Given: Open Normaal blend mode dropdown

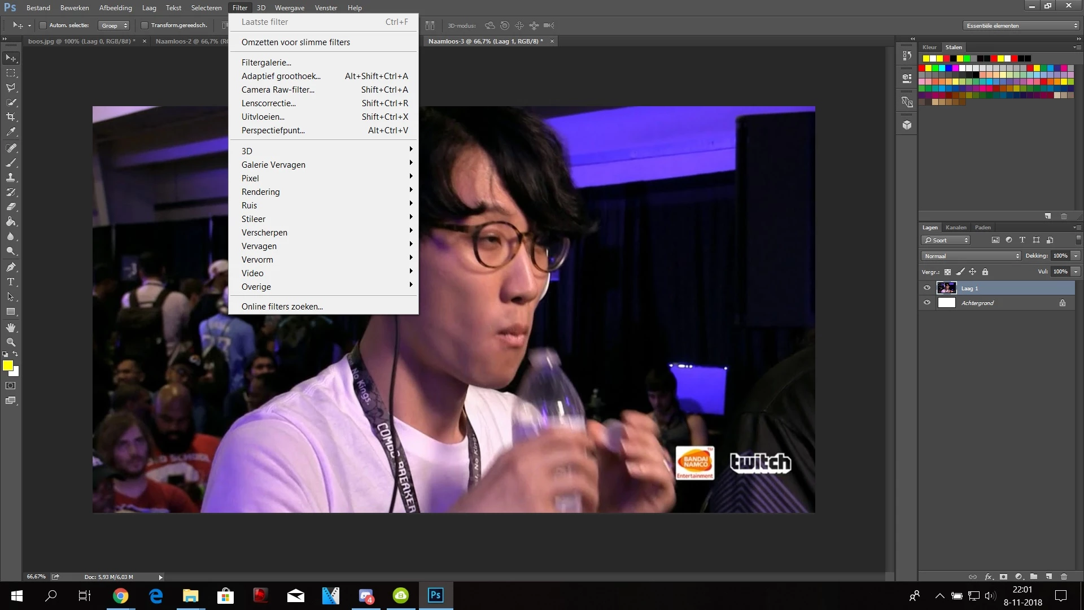Looking at the screenshot, I should tap(971, 256).
